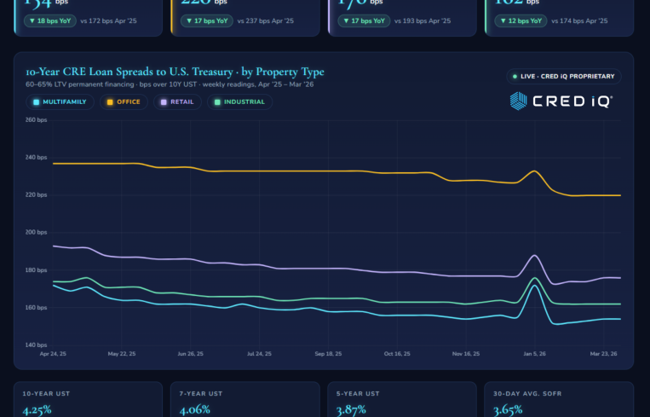
Task: Click the 12 bps YoY badge
Action: [519, 20]
